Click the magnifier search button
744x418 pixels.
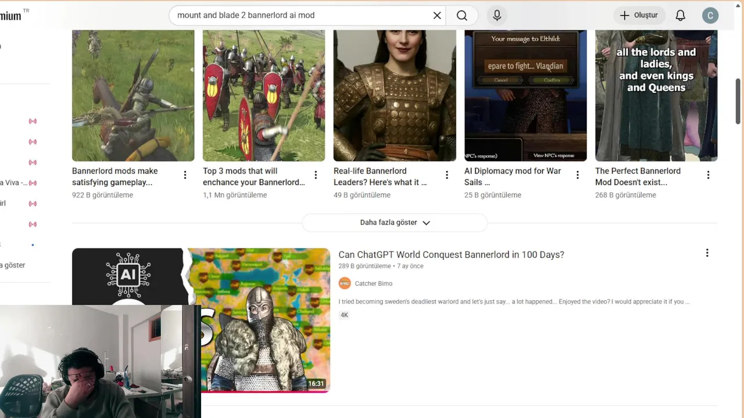coord(462,15)
